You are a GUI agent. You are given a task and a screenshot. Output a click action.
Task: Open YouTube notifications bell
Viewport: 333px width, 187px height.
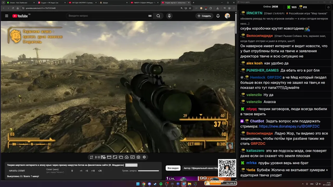pos(218,16)
